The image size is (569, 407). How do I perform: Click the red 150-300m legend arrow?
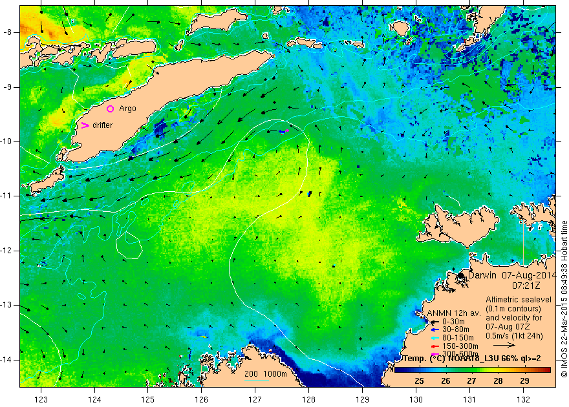pyautogui.click(x=435, y=346)
